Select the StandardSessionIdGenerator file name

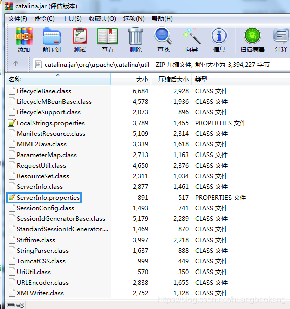pyautogui.click(x=62, y=229)
